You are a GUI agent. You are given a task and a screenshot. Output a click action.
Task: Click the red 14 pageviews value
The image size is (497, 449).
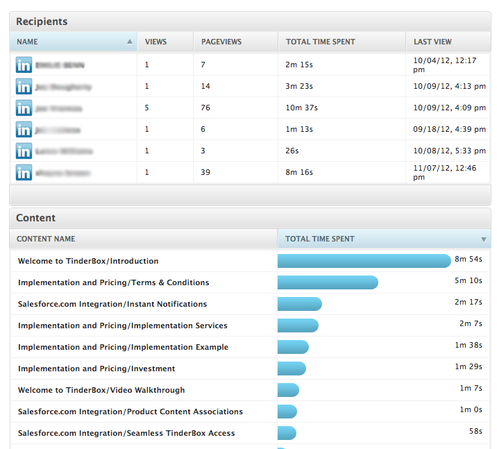205,87
